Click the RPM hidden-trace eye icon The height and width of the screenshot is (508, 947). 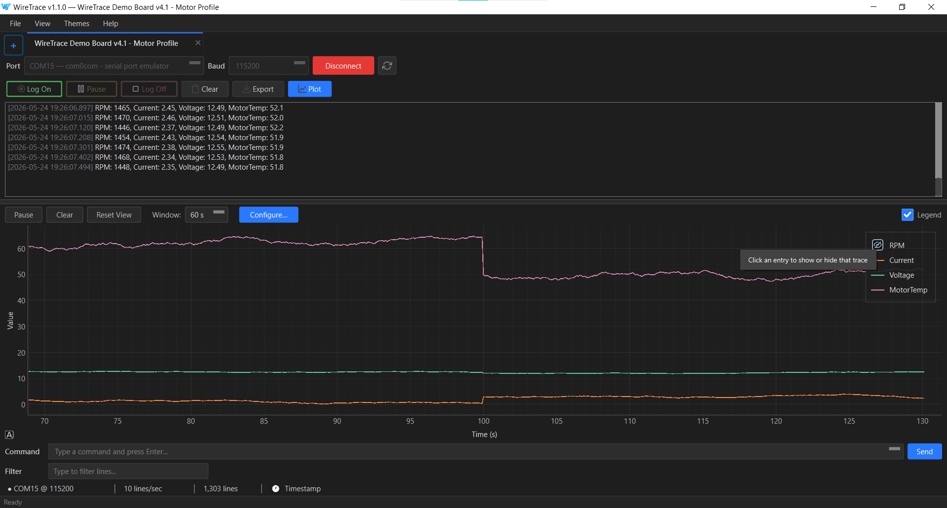pos(877,245)
